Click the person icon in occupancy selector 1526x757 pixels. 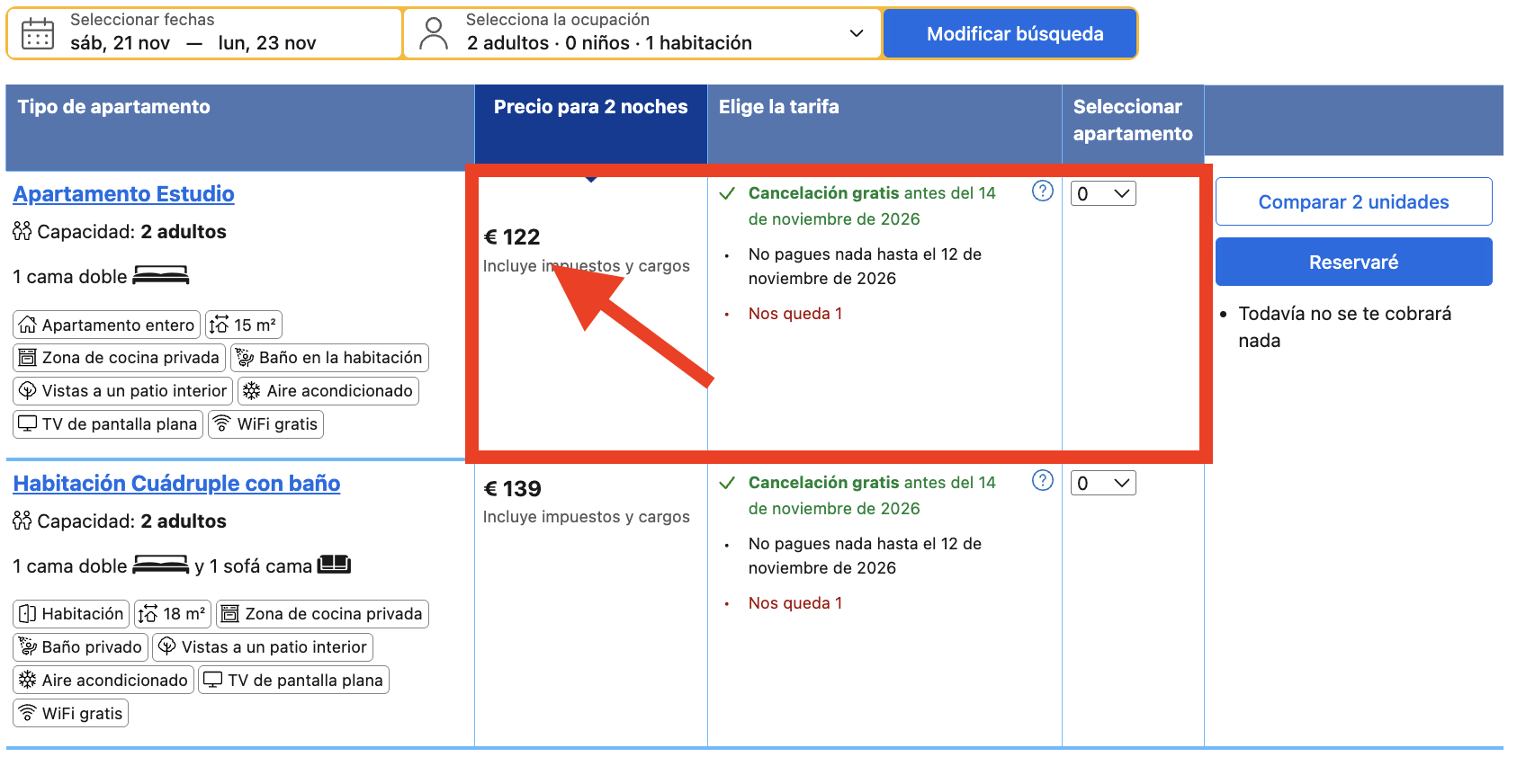click(x=434, y=33)
